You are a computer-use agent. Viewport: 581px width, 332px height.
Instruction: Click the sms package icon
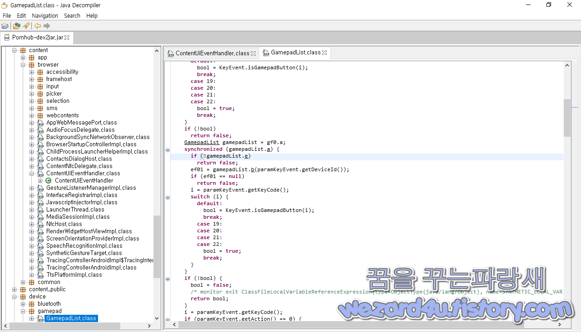pos(40,108)
